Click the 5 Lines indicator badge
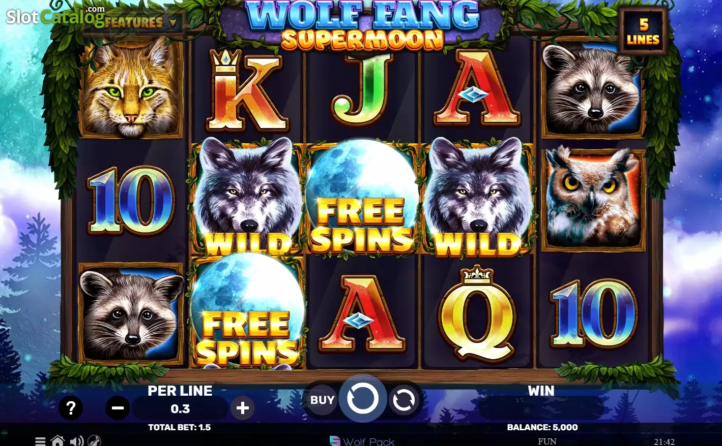This screenshot has height=446, width=722. pos(643,31)
